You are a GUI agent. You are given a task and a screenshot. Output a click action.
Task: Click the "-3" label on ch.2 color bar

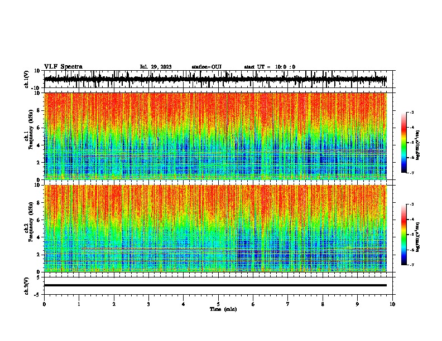coord(411,204)
